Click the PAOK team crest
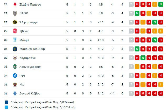This screenshot has height=110, width=167. coord(15,13)
